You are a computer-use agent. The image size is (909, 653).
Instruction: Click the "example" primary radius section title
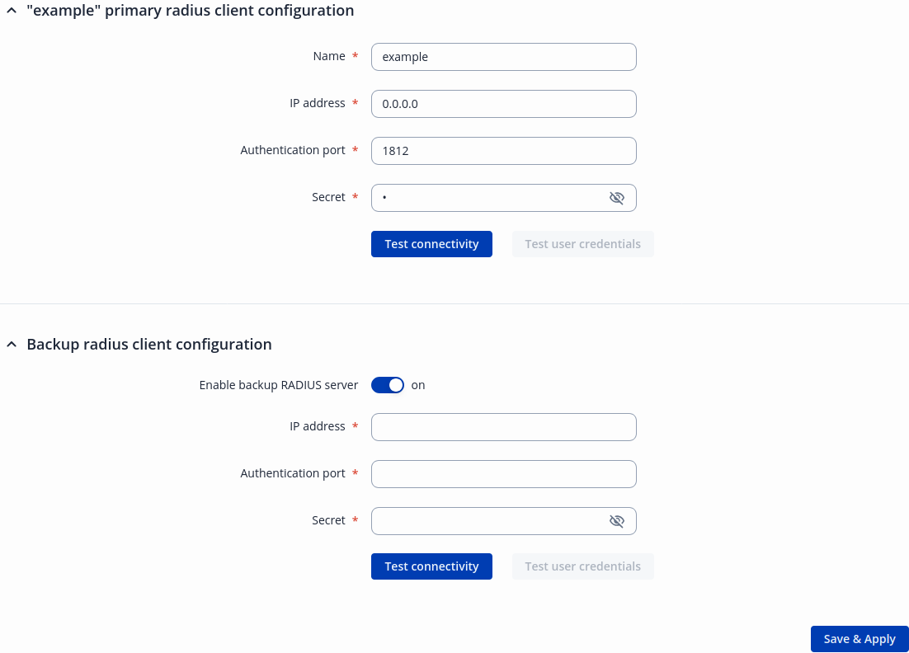coord(191,11)
